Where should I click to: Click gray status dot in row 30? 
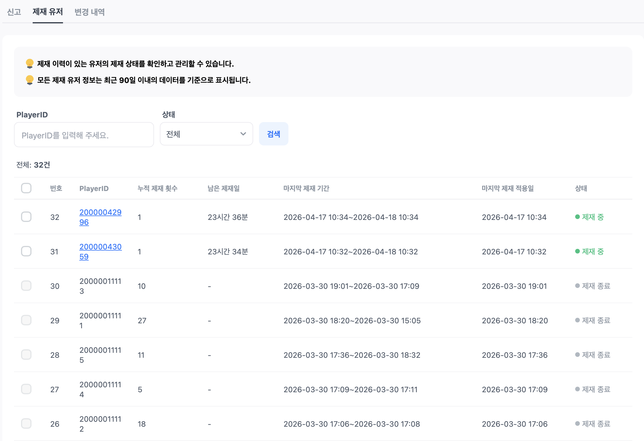(x=577, y=286)
